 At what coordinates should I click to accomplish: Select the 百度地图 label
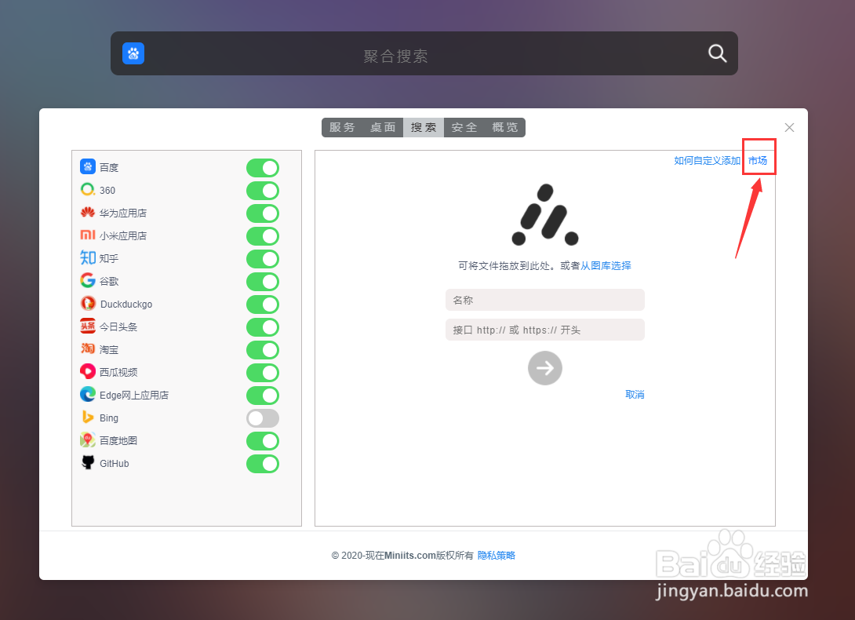pyautogui.click(x=118, y=440)
